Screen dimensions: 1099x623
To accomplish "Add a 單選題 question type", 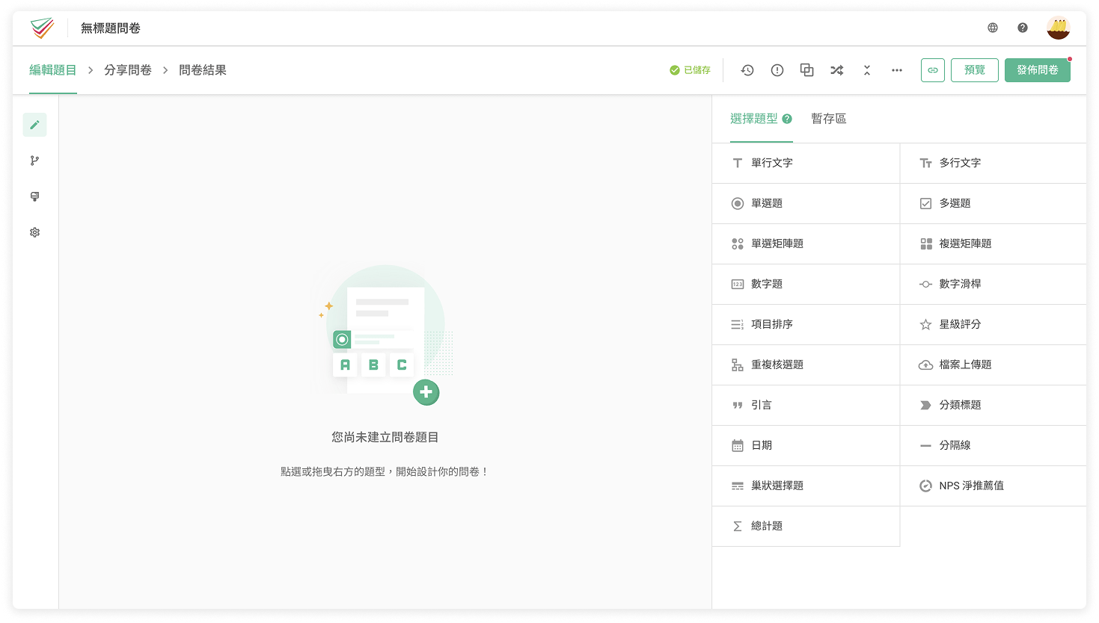I will 806,203.
